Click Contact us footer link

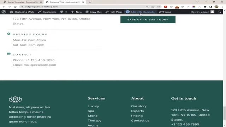(x=140, y=121)
